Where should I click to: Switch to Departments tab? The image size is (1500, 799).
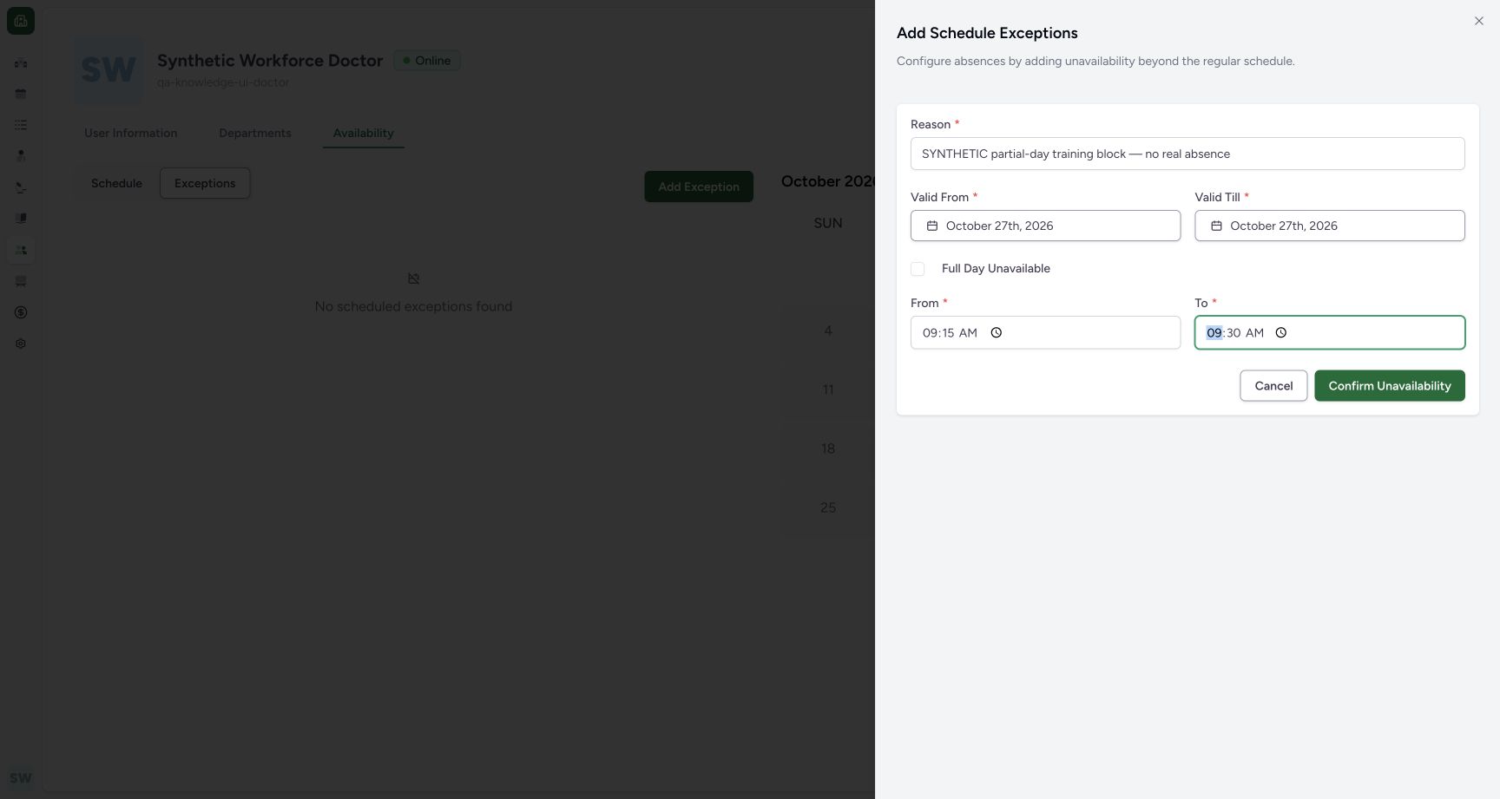click(255, 133)
